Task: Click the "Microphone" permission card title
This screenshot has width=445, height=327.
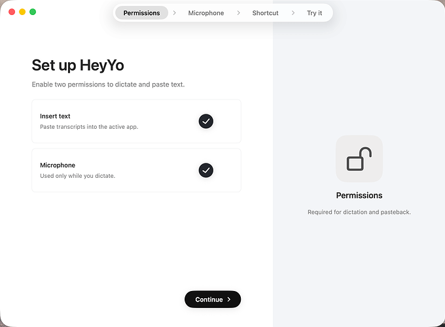Action: pos(58,165)
